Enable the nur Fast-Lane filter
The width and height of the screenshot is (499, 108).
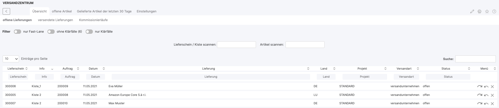click(x=17, y=31)
